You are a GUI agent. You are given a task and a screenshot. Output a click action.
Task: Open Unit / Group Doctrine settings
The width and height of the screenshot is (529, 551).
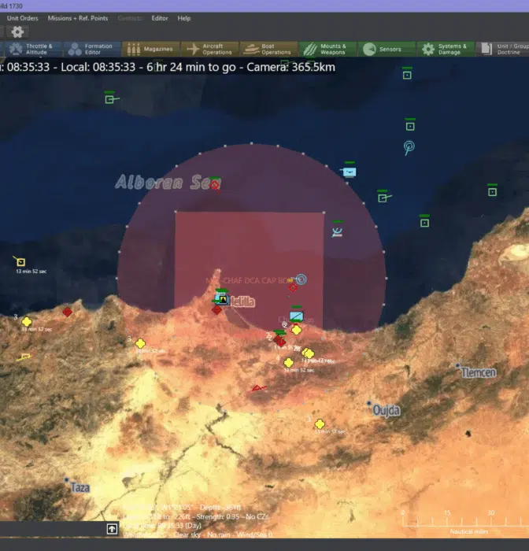pos(504,49)
